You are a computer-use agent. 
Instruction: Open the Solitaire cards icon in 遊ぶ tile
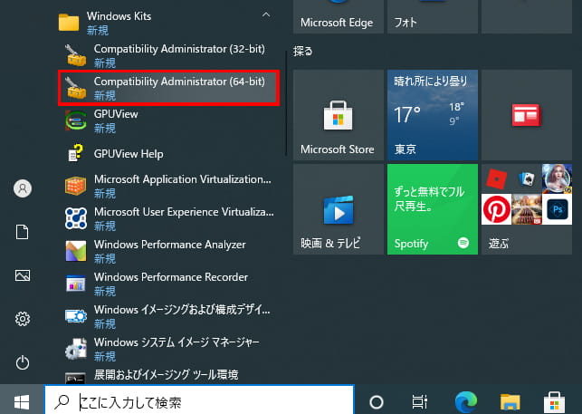tap(527, 178)
